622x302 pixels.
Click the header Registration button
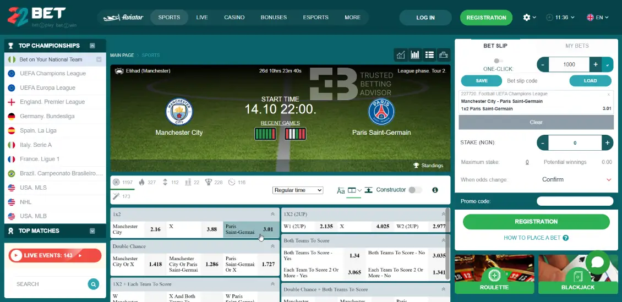coord(487,18)
